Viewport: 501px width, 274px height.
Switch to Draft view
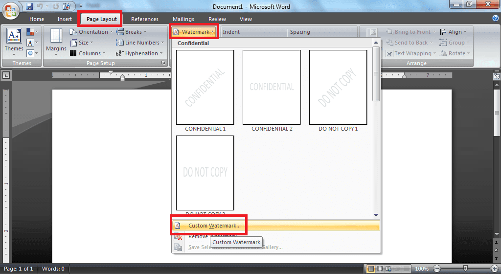click(407, 269)
